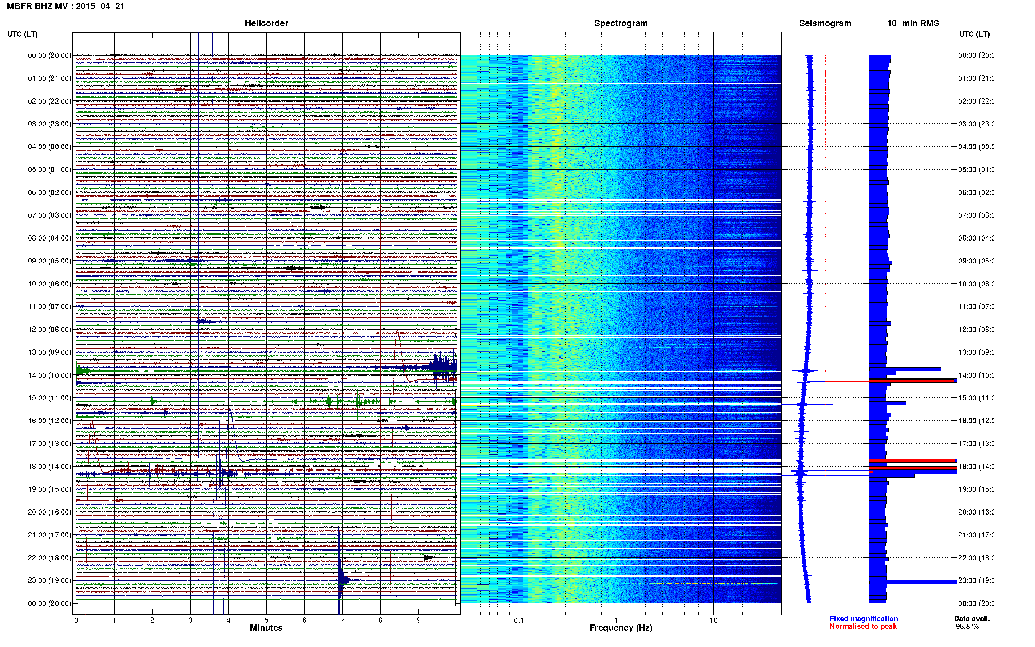1035x647 pixels.
Task: Click the 'Seismogram' panel heading
Action: [825, 23]
